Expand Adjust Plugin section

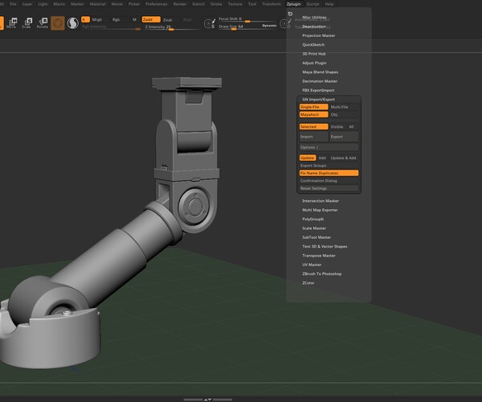pyautogui.click(x=314, y=63)
